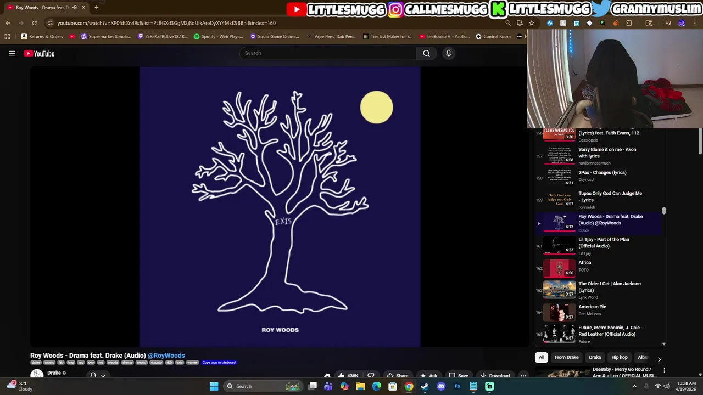Screen dimensions: 703x395
Task: Open the Chrome profile avatar
Action: click(x=682, y=23)
